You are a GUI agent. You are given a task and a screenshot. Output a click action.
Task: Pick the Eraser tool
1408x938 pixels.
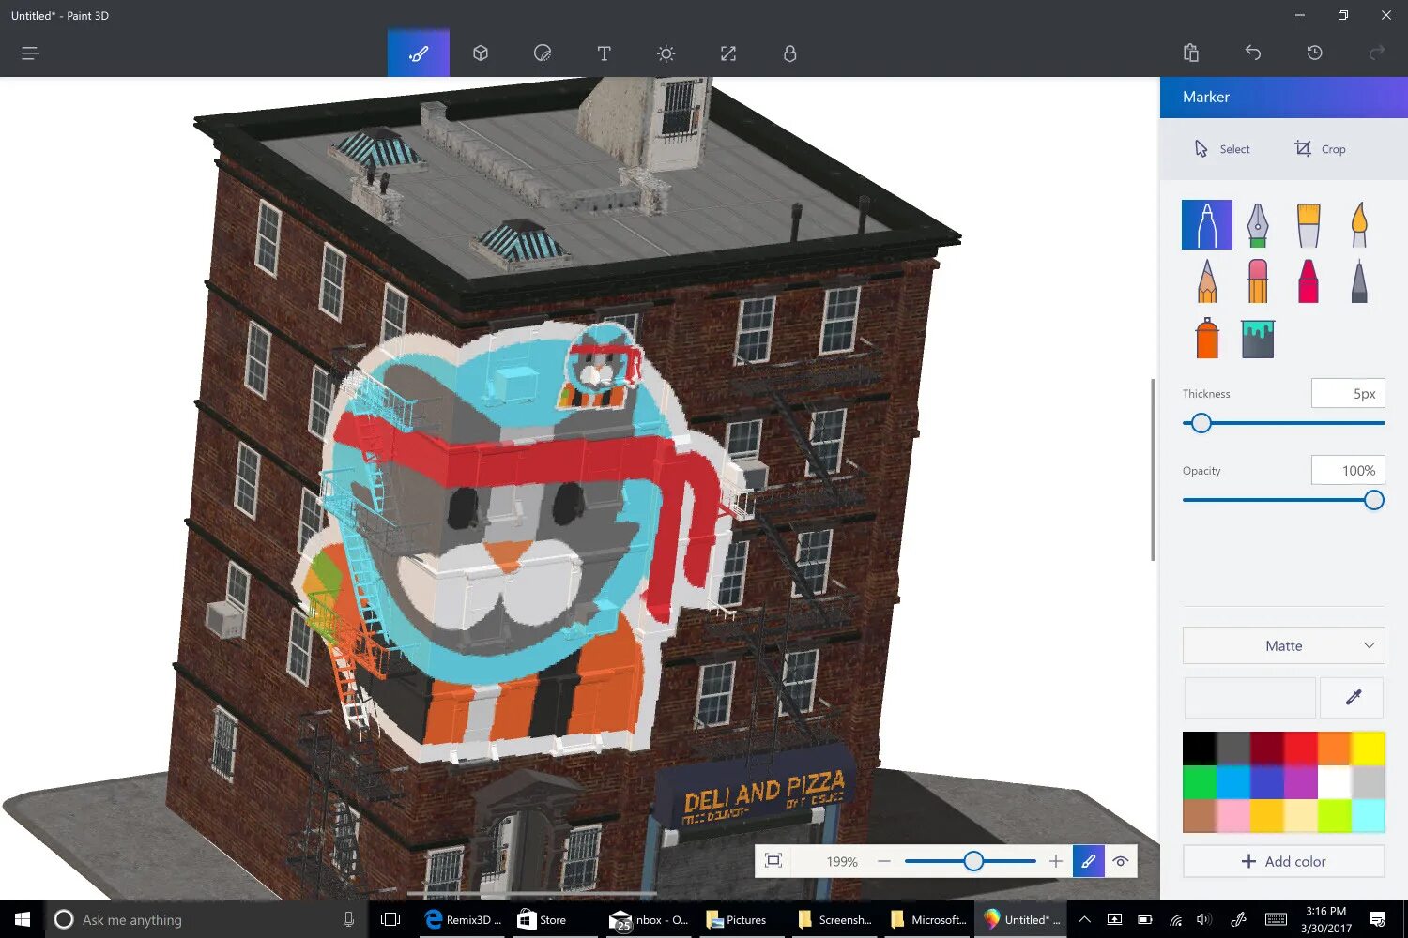[1257, 280]
